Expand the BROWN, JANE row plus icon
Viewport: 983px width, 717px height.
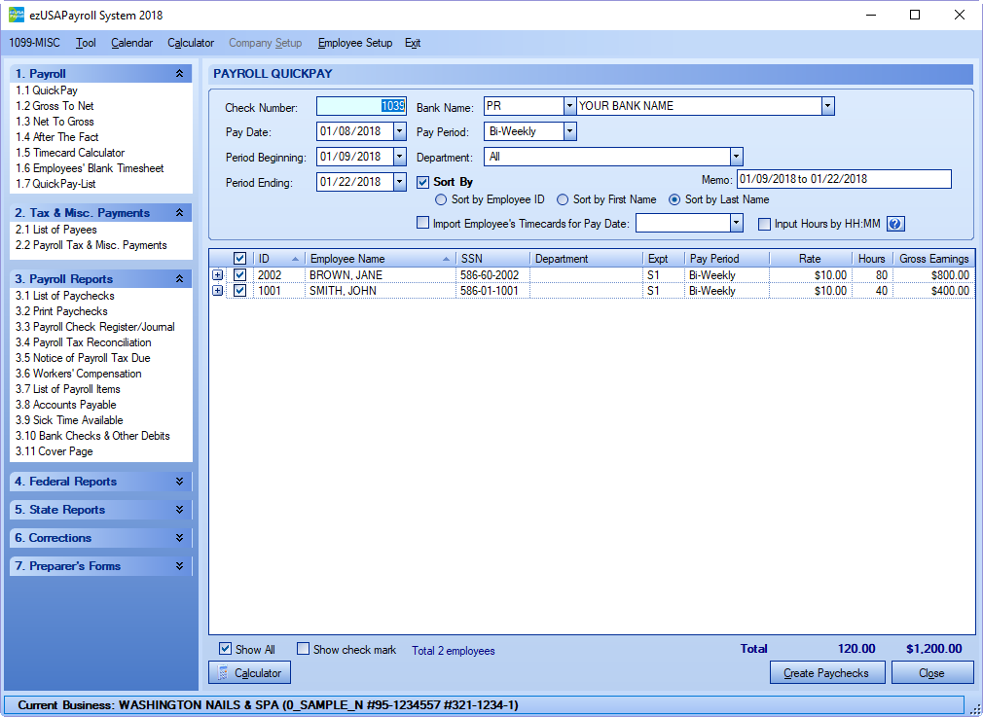(x=218, y=275)
